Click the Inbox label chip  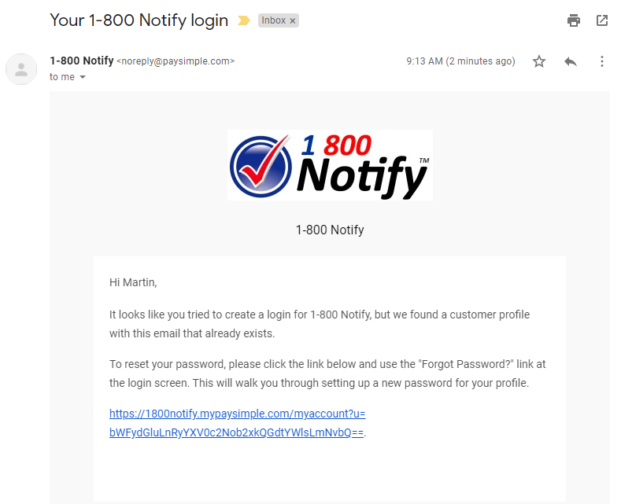273,20
